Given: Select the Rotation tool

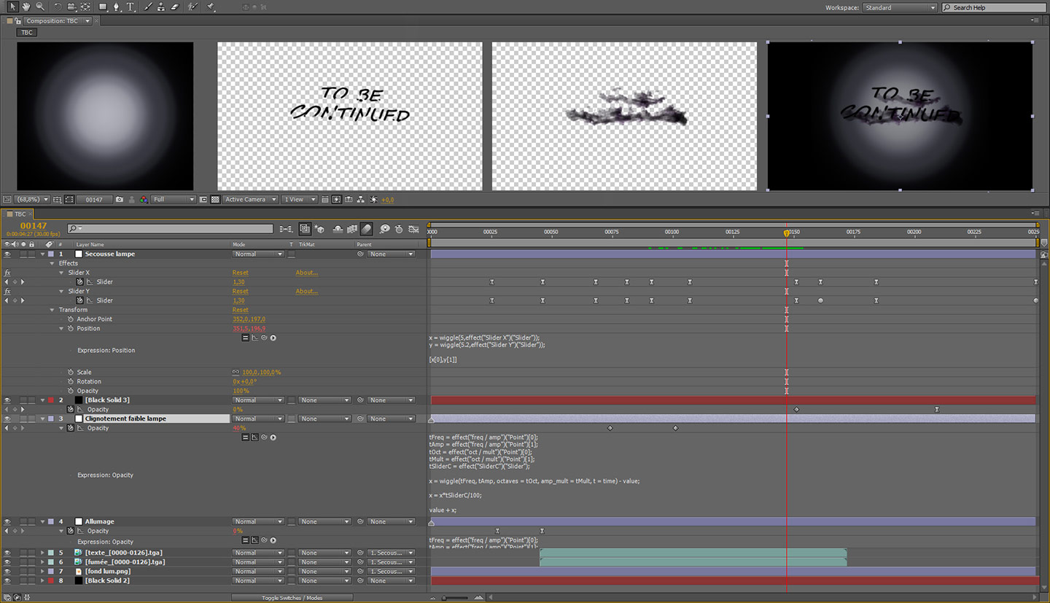Looking at the screenshot, I should click(x=59, y=7).
